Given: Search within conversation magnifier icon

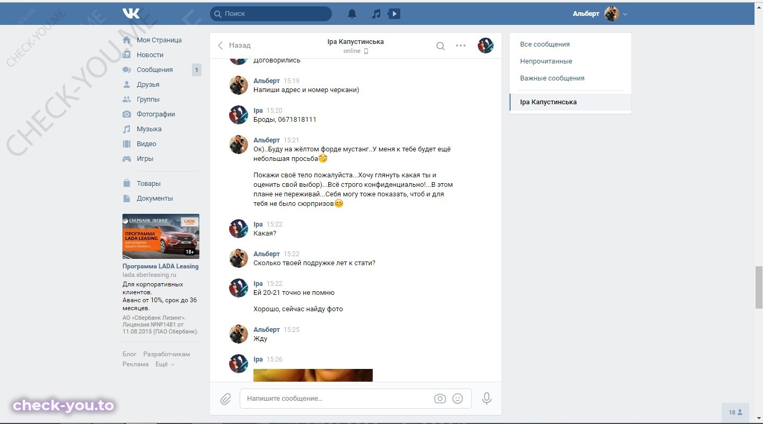Looking at the screenshot, I should 441,46.
